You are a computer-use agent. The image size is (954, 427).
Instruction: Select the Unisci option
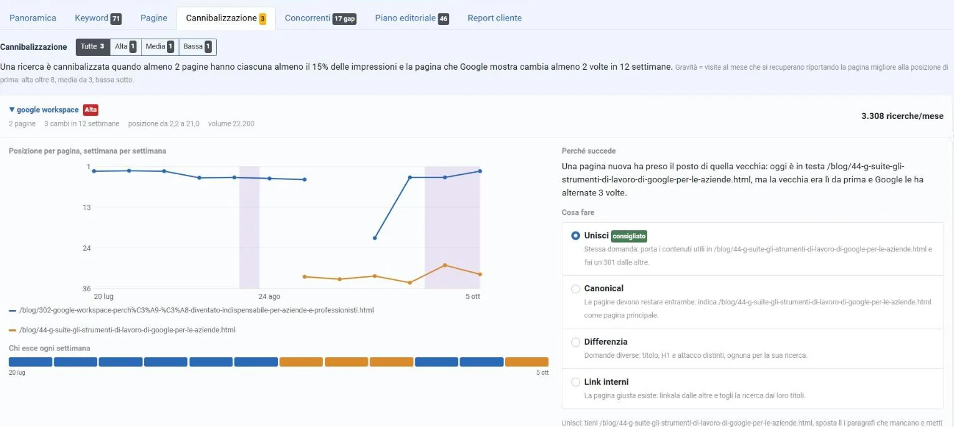(576, 236)
